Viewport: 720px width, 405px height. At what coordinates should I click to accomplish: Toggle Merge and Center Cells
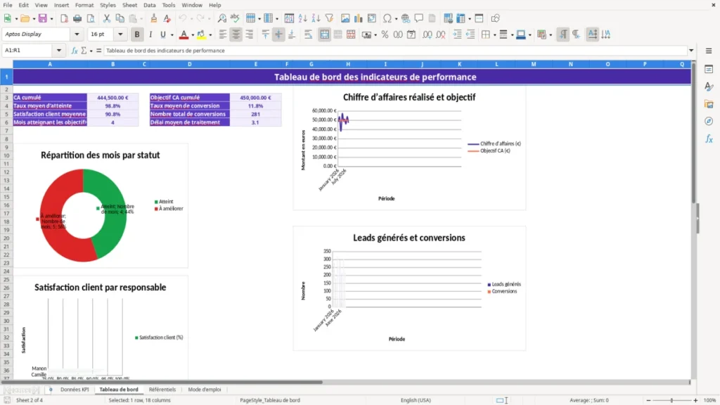324,34
